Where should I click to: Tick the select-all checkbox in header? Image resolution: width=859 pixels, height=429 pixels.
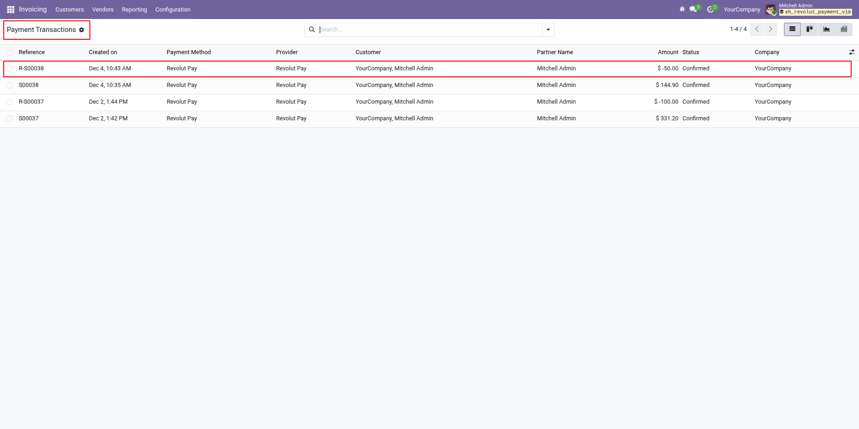pos(10,52)
